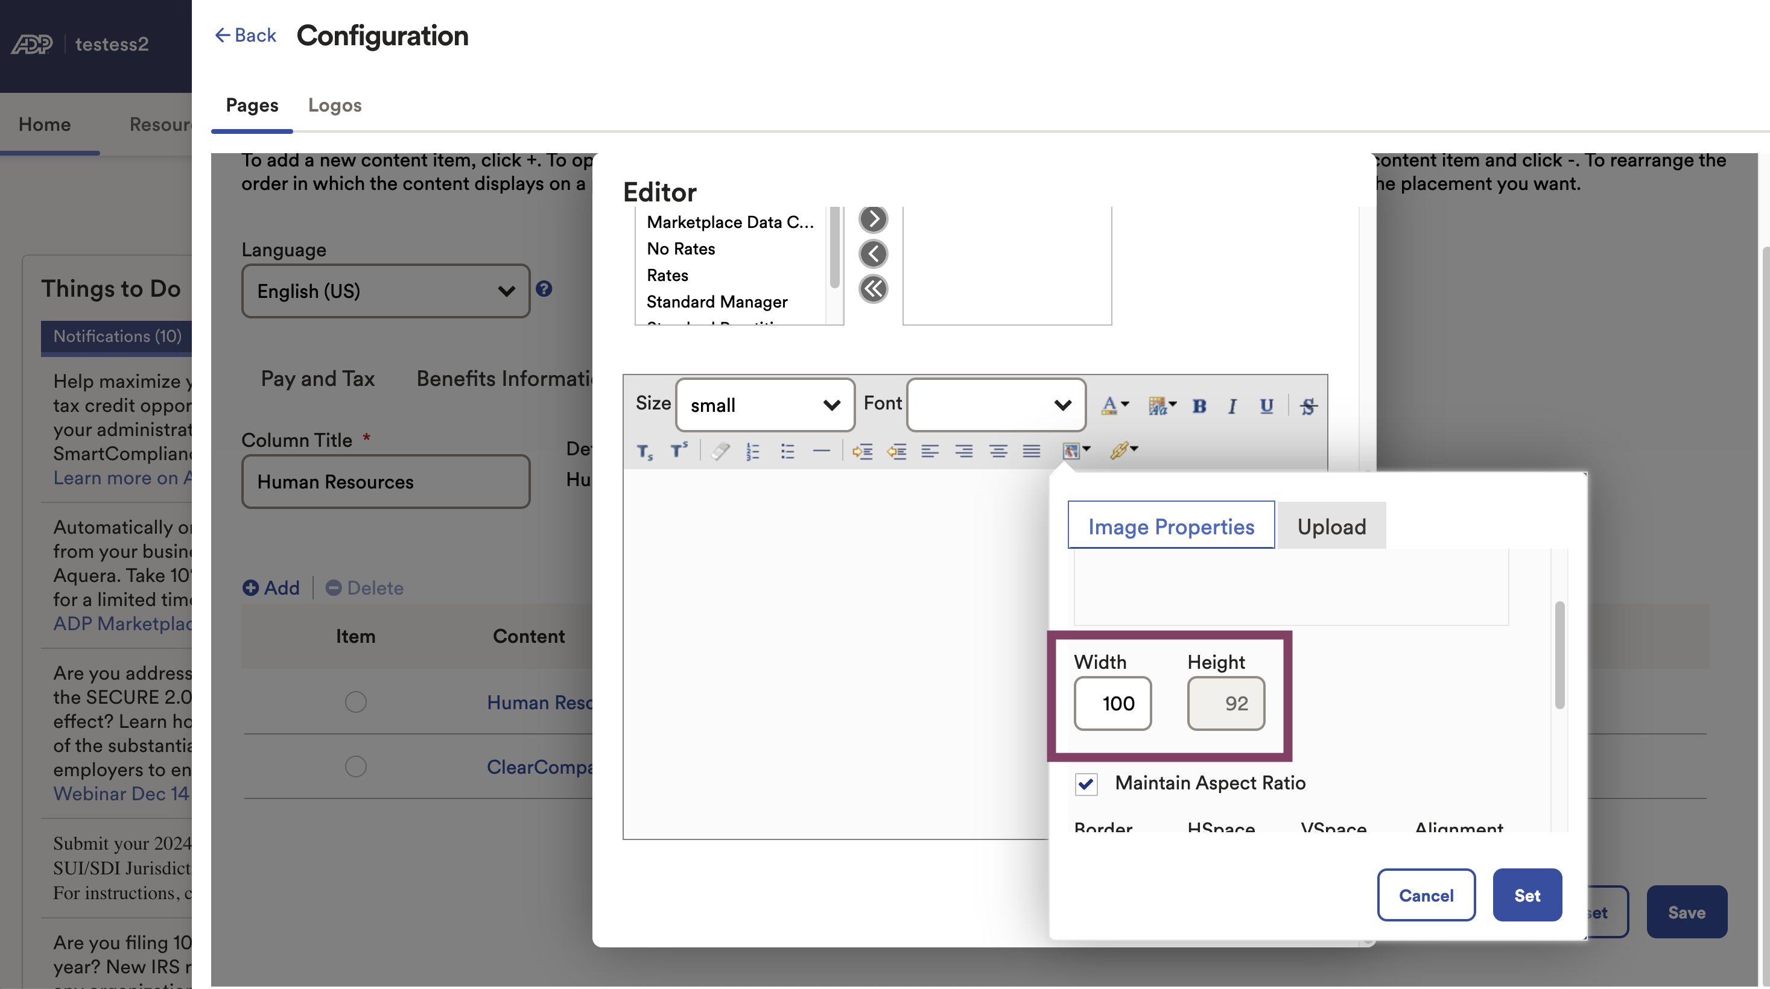Toggle underline formatting in the editor

point(1266,406)
